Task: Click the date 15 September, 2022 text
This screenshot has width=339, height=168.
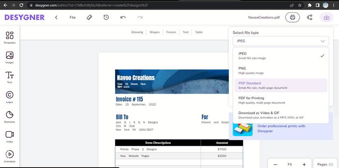Action: pyautogui.click(x=136, y=104)
